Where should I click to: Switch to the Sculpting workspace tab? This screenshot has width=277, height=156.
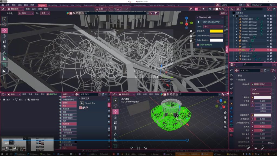point(64,5)
